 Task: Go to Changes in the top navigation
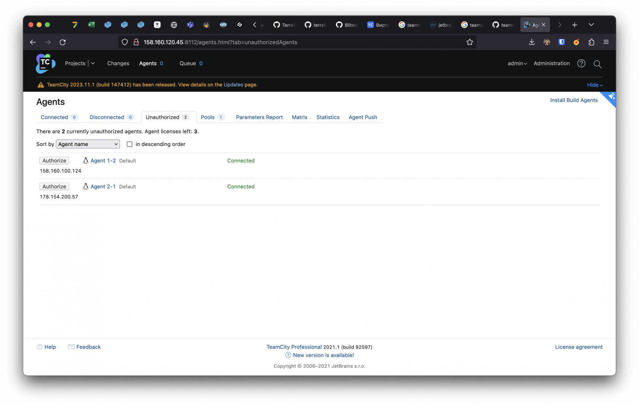pos(118,63)
